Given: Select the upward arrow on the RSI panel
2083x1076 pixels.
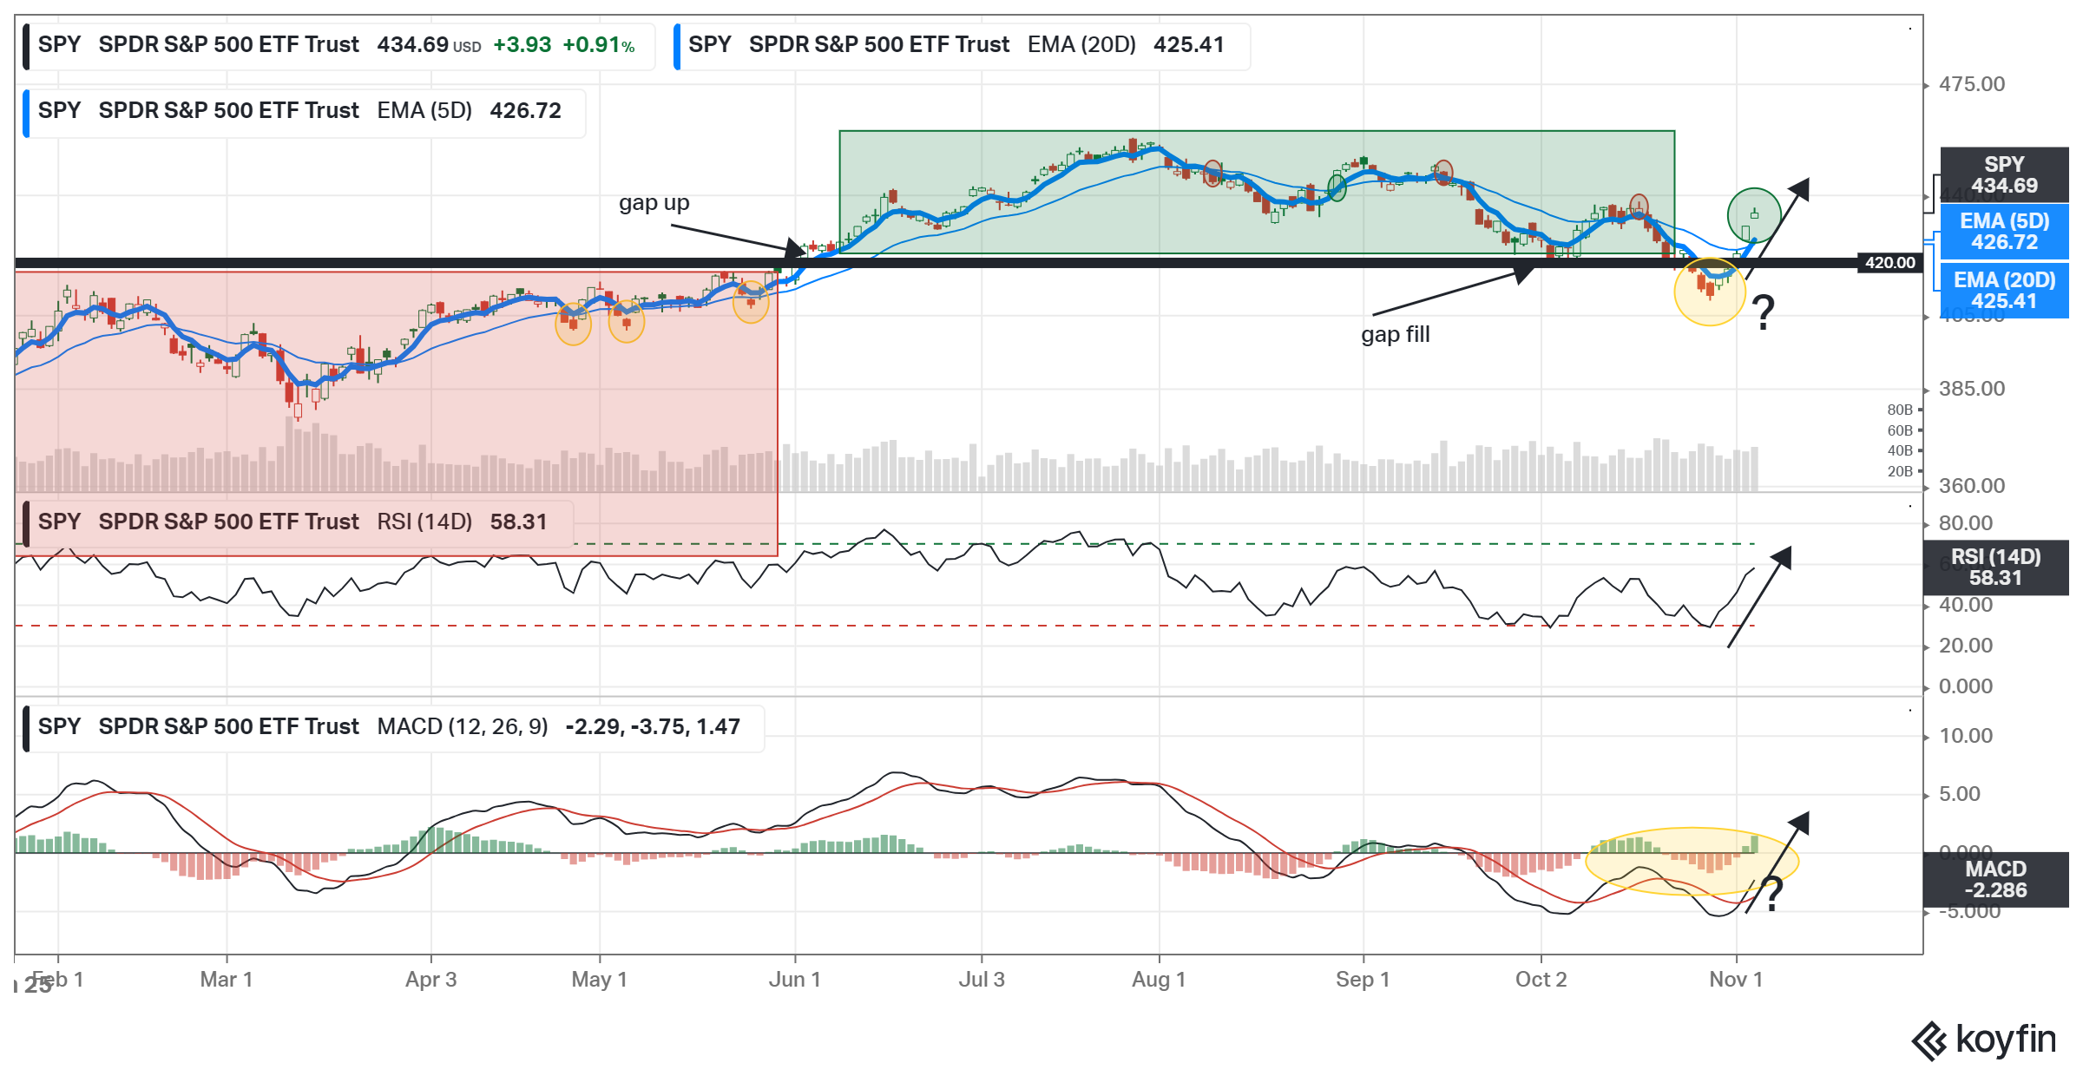Looking at the screenshot, I should click(x=1759, y=597).
